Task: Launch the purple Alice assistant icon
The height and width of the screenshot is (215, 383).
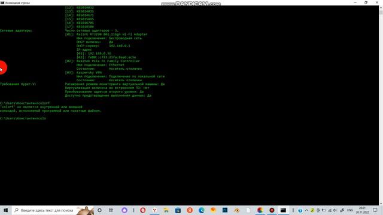Action: [x=124, y=210]
